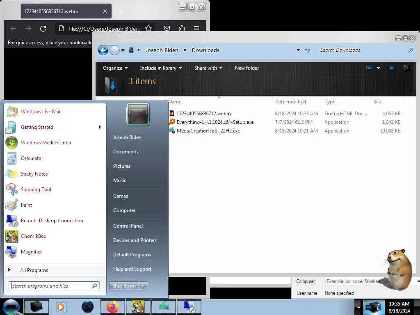
Task: Open shut down options arrow
Action: click(x=143, y=286)
